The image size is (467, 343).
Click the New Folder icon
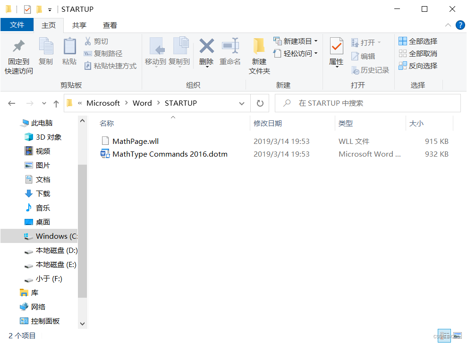coord(259,46)
